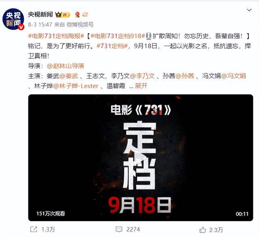The height and width of the screenshot is (237, 259).
Task: Click the crown membership level badge
Action: pos(63,15)
